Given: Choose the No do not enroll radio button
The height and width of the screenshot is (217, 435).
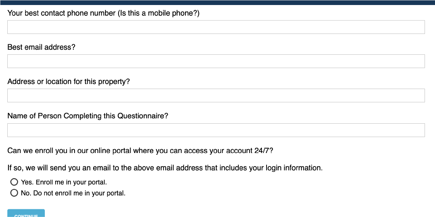Looking at the screenshot, I should [x=14, y=193].
